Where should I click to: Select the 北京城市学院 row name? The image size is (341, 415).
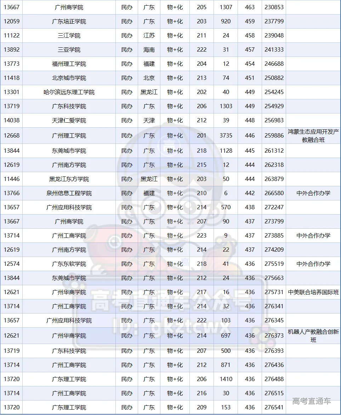pos(69,78)
